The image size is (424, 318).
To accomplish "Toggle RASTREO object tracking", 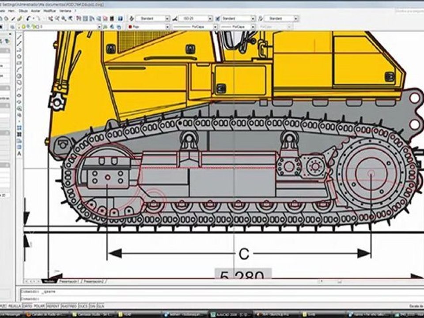I will click(69, 306).
